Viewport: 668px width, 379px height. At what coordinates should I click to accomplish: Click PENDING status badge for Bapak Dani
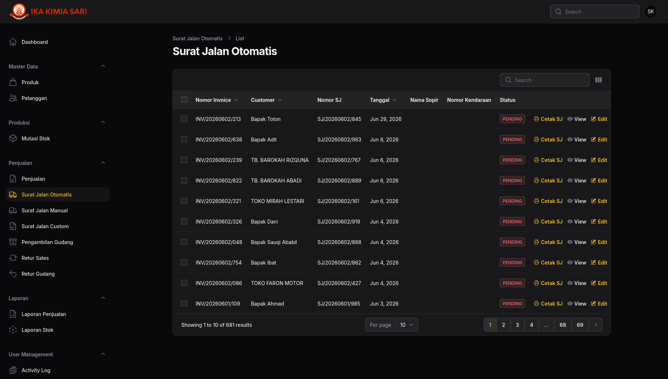click(512, 221)
